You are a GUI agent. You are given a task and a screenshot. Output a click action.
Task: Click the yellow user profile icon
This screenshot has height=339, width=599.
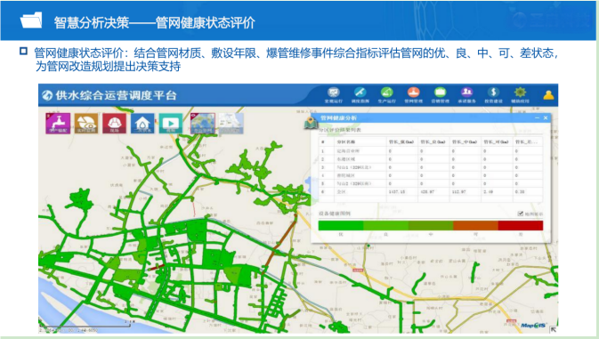click(x=548, y=94)
